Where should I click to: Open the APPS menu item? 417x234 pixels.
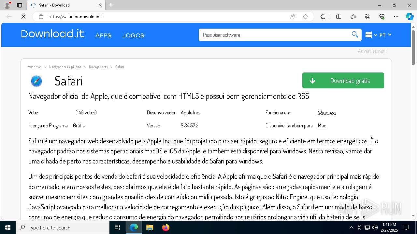tap(104, 35)
